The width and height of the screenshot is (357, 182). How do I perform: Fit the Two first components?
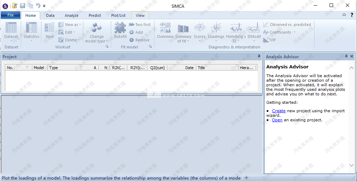(140, 25)
